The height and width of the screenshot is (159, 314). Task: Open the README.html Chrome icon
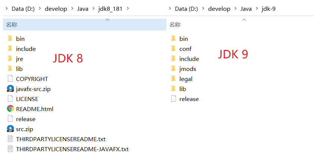click(x=10, y=109)
